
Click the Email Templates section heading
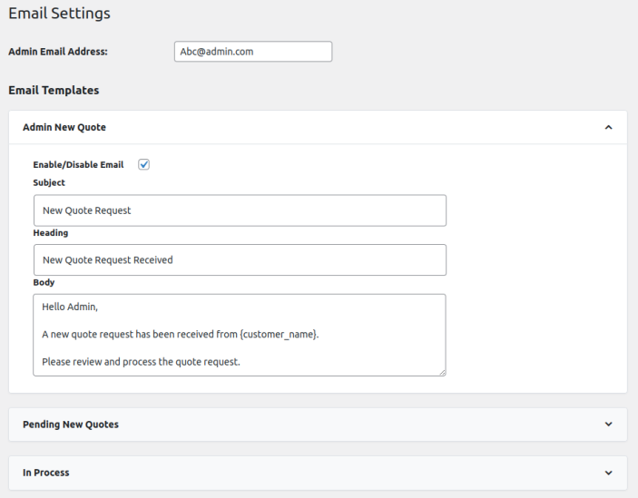pyautogui.click(x=54, y=91)
